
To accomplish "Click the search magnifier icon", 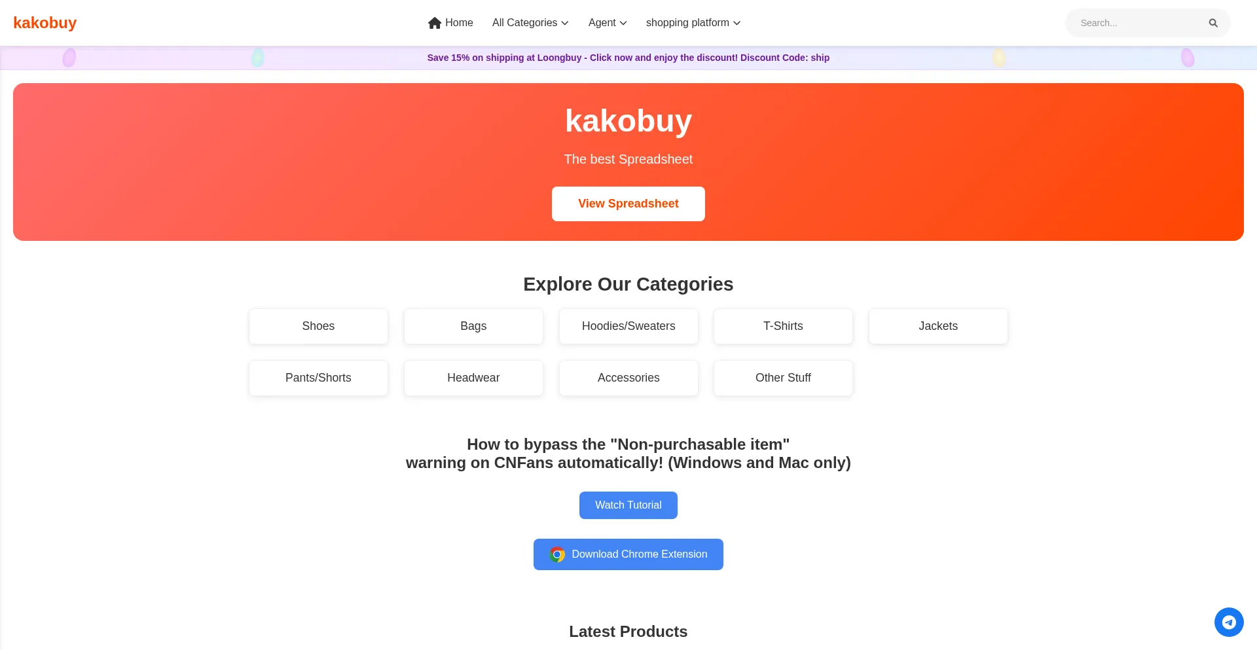I will tap(1213, 23).
